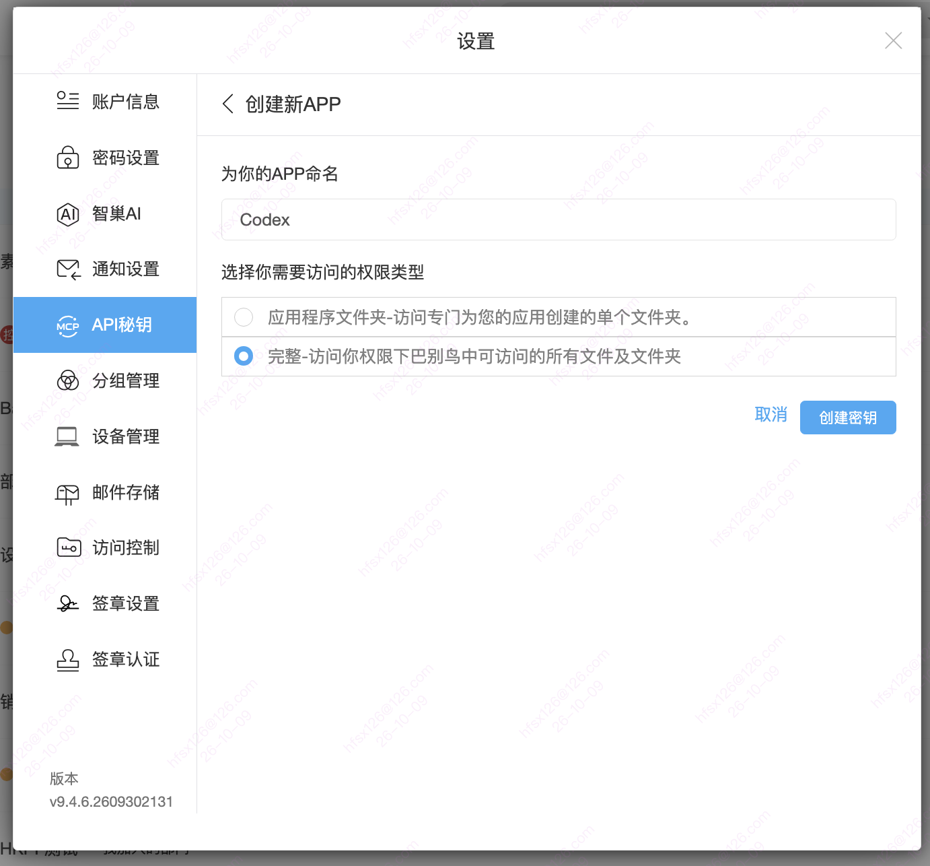
Task: Click the 应用程序文件夹 option description text
Action: click(480, 317)
